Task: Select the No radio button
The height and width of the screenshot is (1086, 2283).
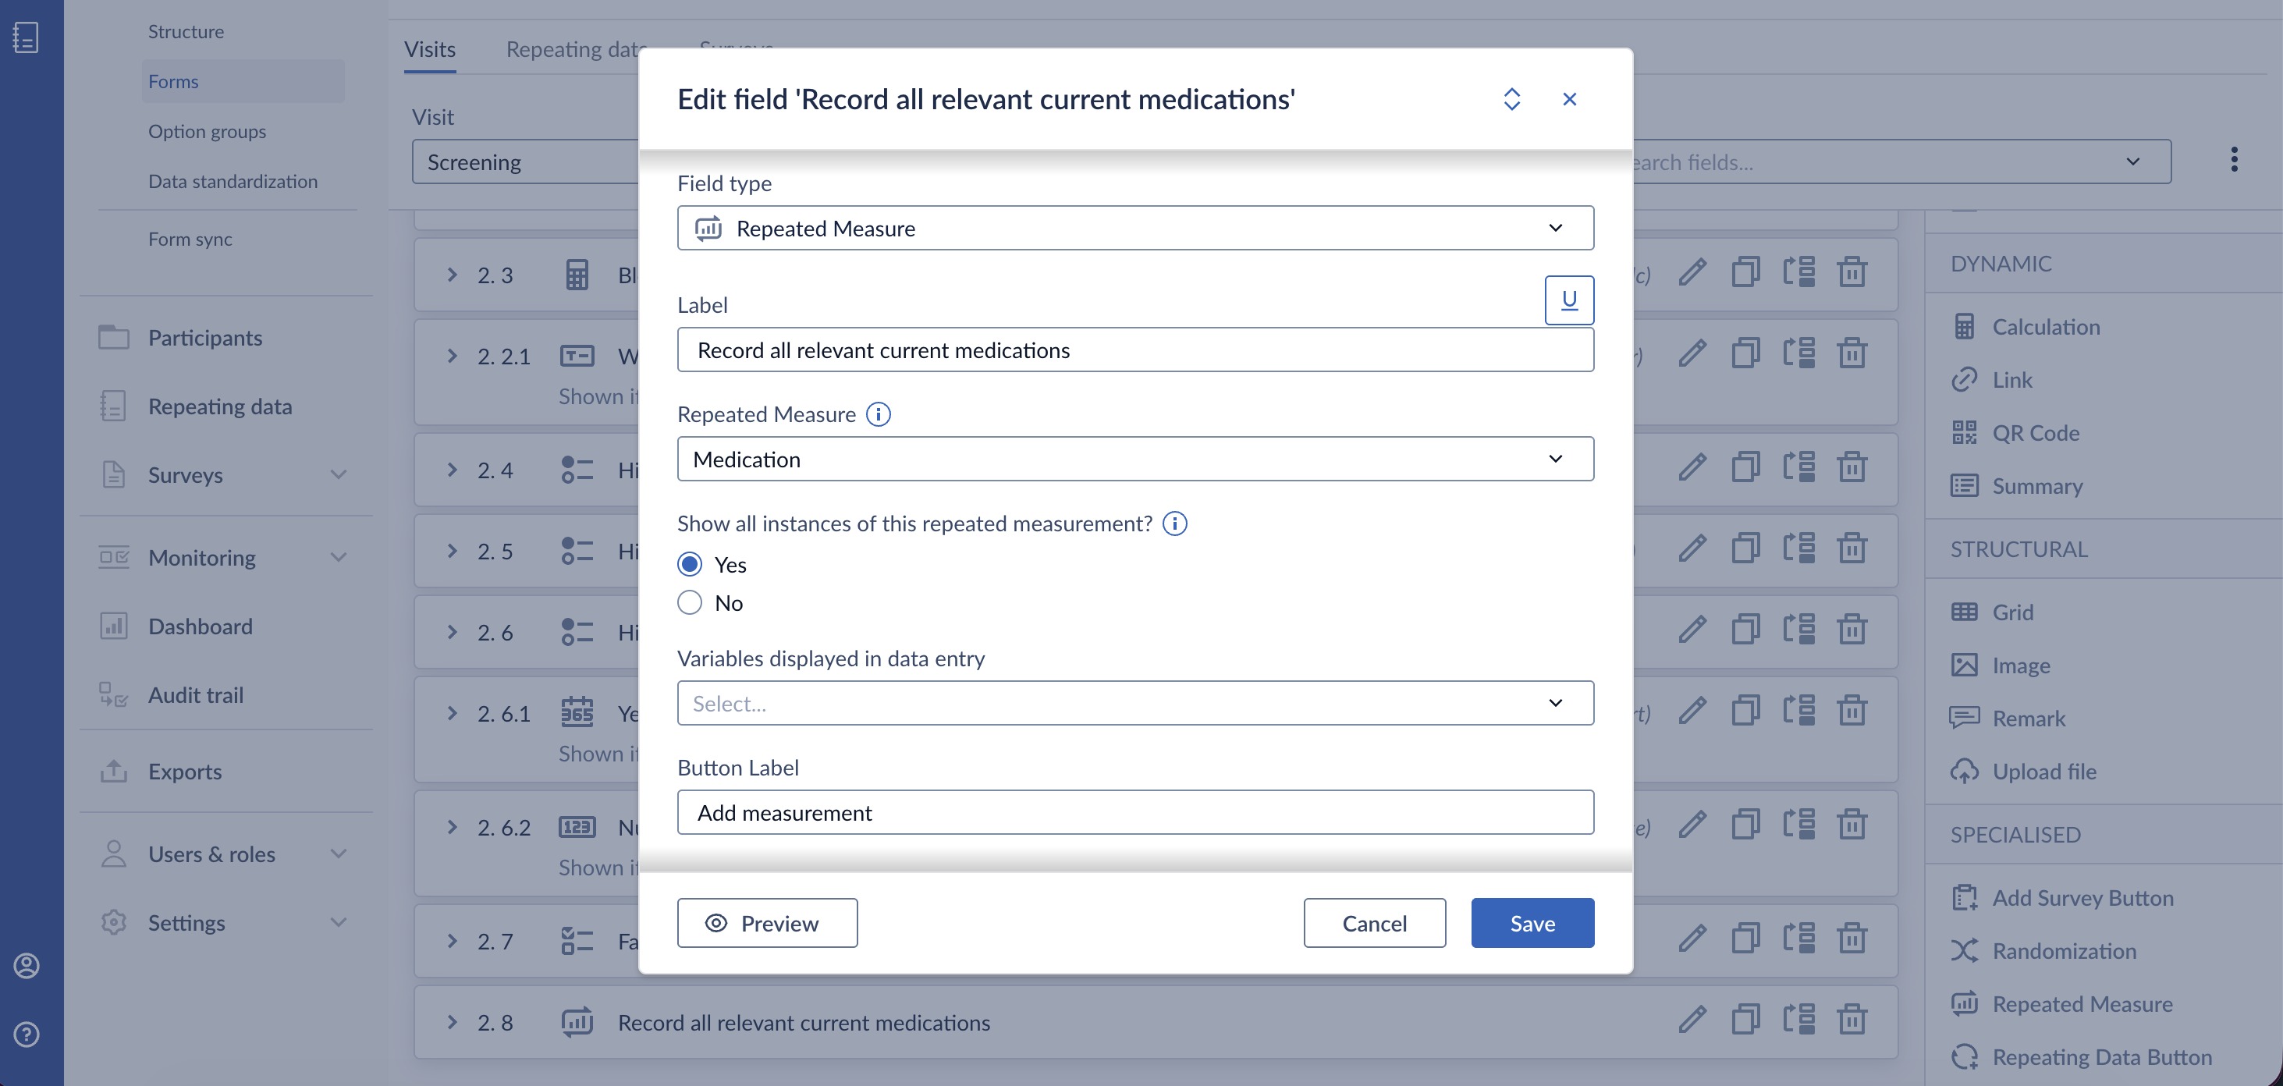Action: (690, 602)
